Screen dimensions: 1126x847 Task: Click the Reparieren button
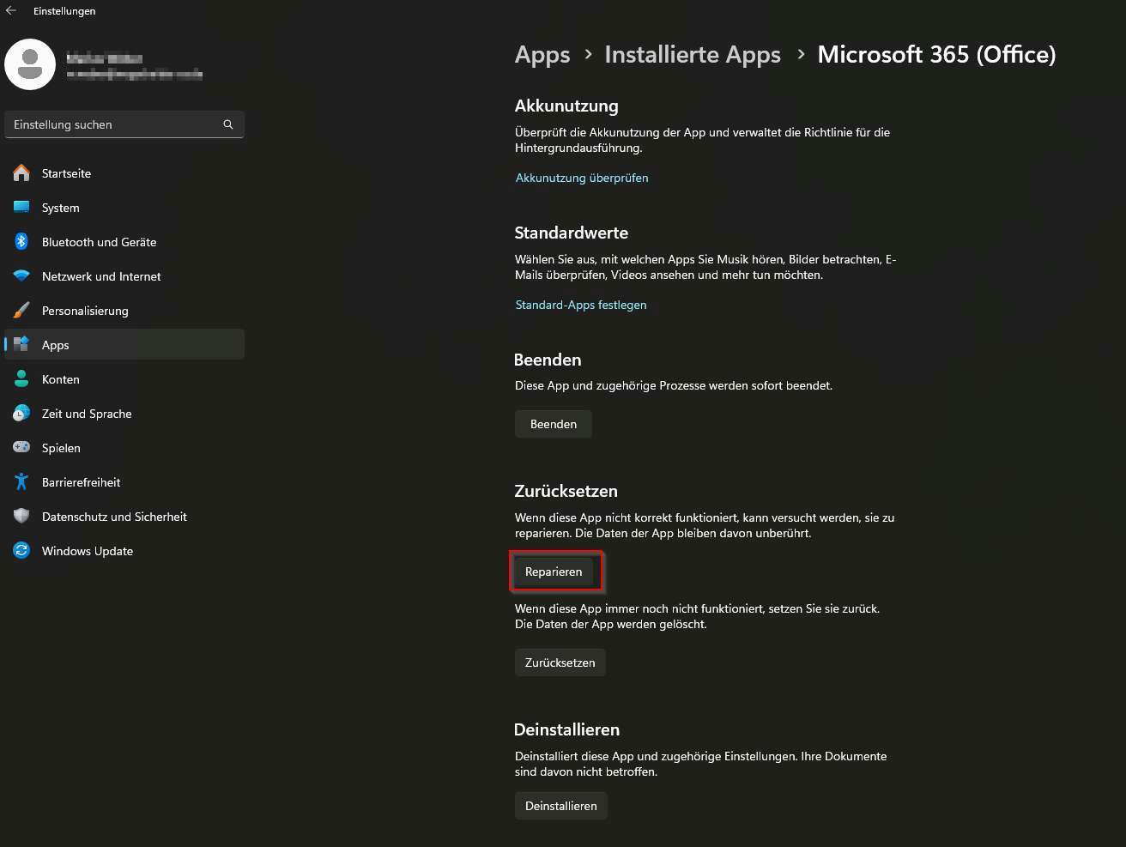coord(554,572)
